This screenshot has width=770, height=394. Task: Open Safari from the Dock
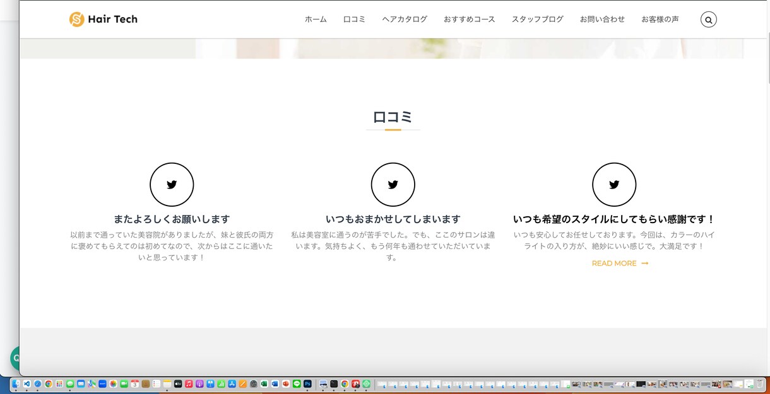37,383
